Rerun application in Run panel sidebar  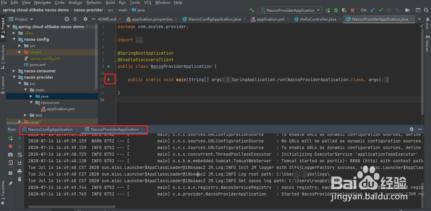(10, 138)
